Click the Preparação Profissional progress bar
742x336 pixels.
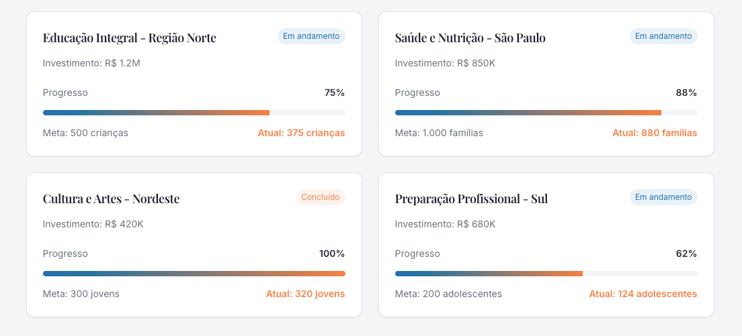click(546, 274)
